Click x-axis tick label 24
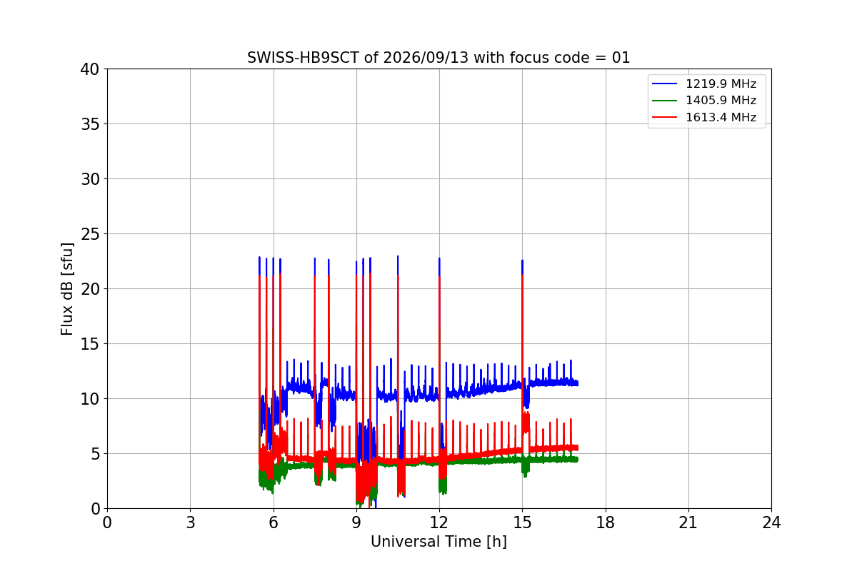This screenshot has width=857, height=571. pyautogui.click(x=771, y=522)
